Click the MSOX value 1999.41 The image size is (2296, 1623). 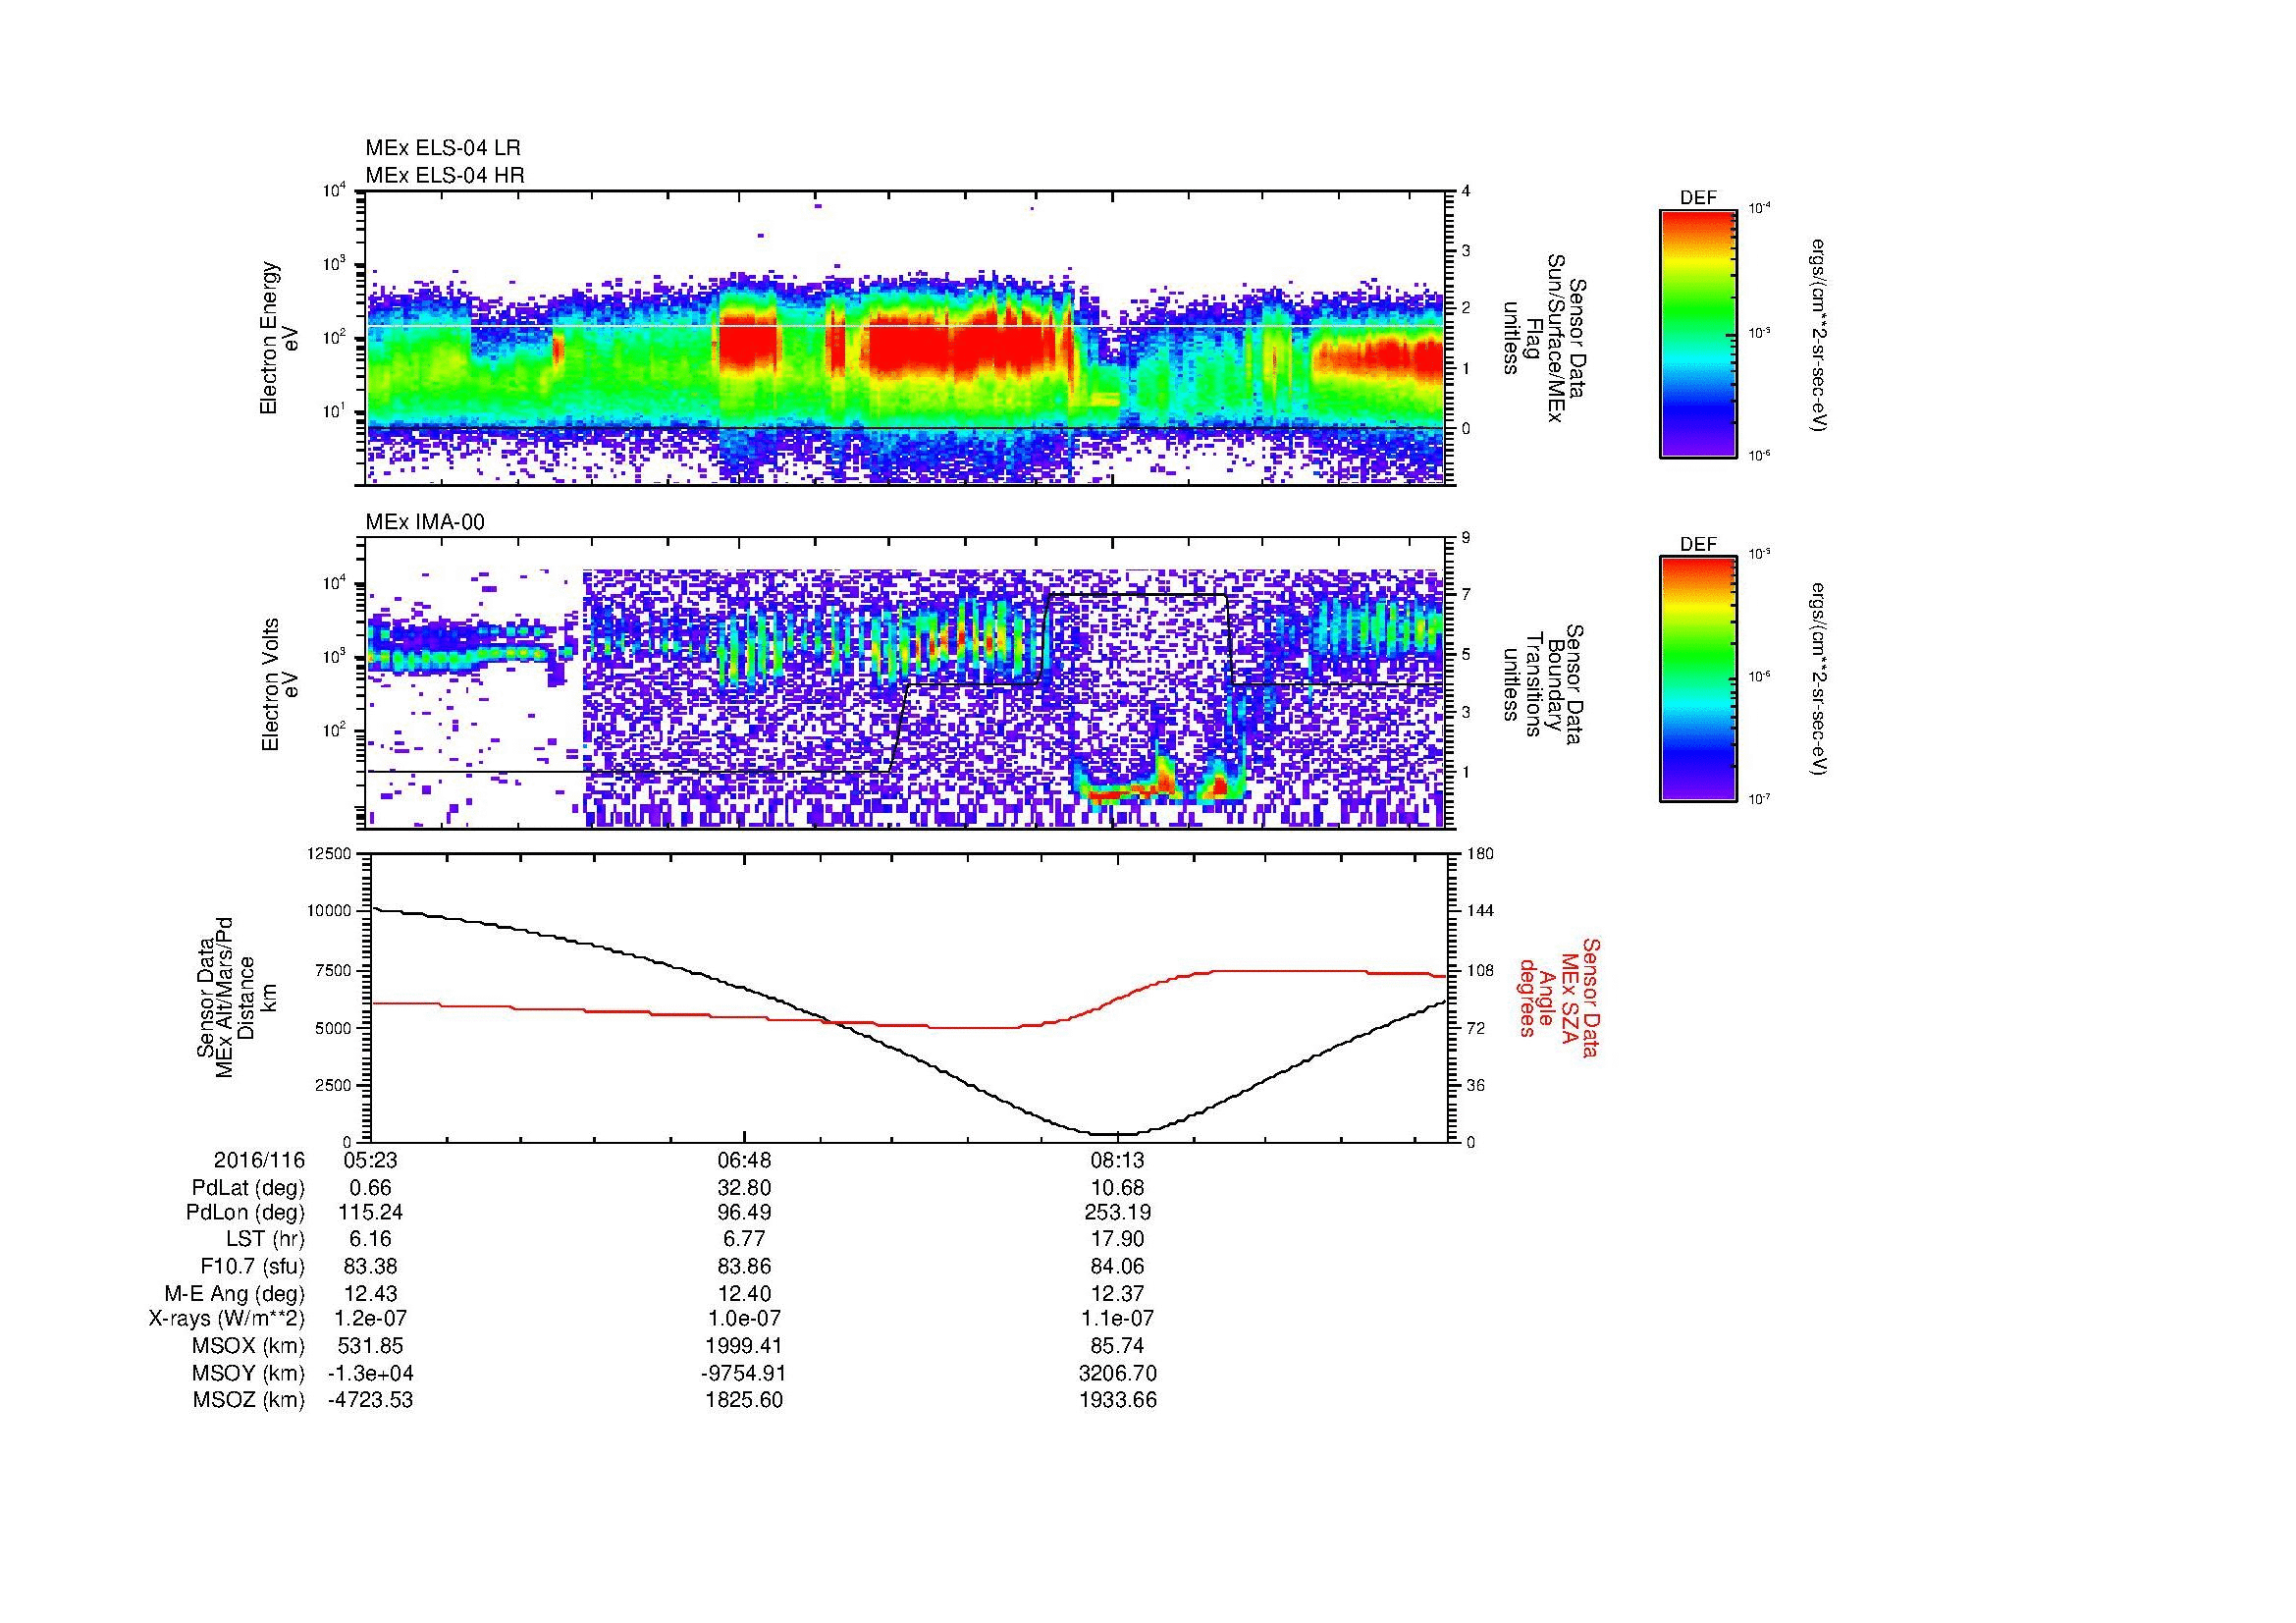click(744, 1346)
